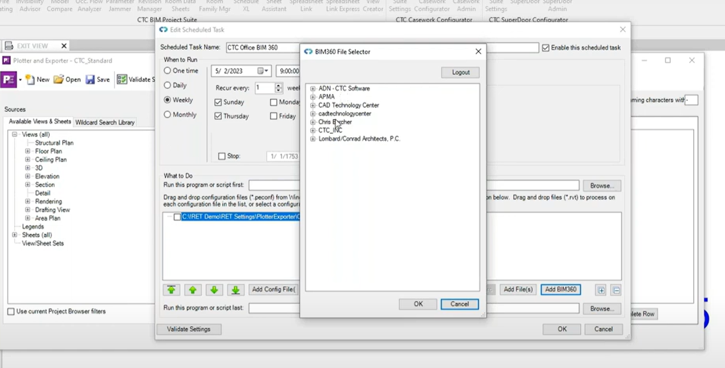Uncheck the Sunday checkbox

pyautogui.click(x=218, y=102)
